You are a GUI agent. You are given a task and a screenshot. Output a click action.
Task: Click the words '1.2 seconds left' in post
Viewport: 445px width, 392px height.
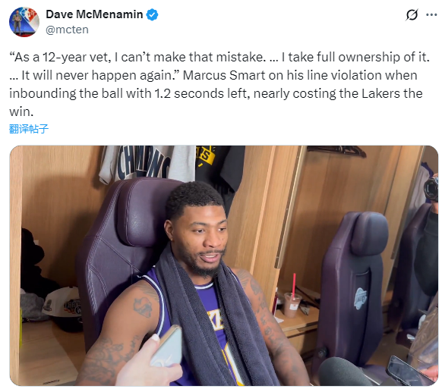coord(202,93)
